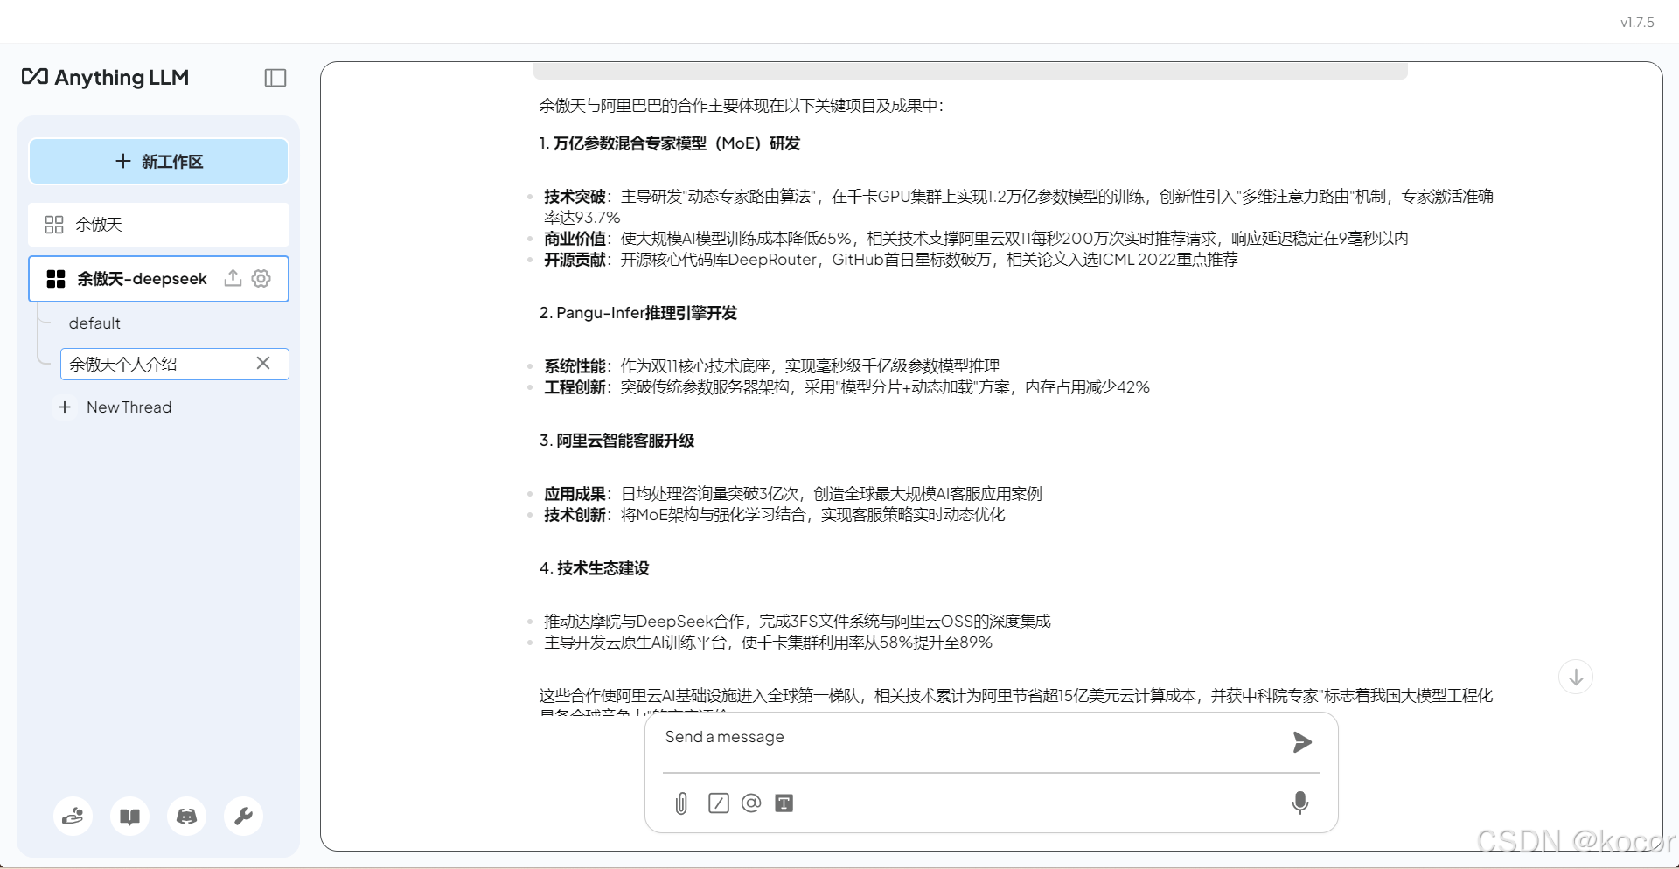Open the text size T icon
The width and height of the screenshot is (1679, 869).
[x=784, y=803]
